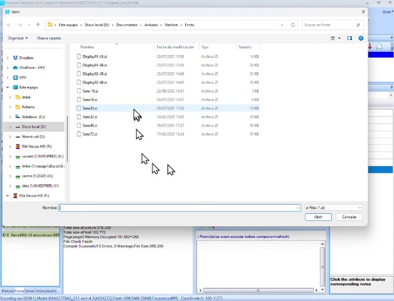Select Windows (C:) drive in sidebar
Image resolution: width=394 pixels, height=301 pixels.
[x=33, y=116]
